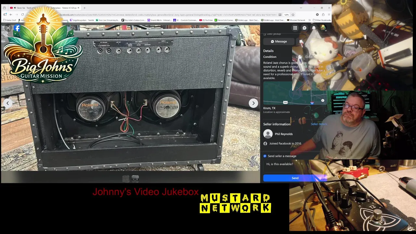Open the browser extensions icon

pos(323,15)
